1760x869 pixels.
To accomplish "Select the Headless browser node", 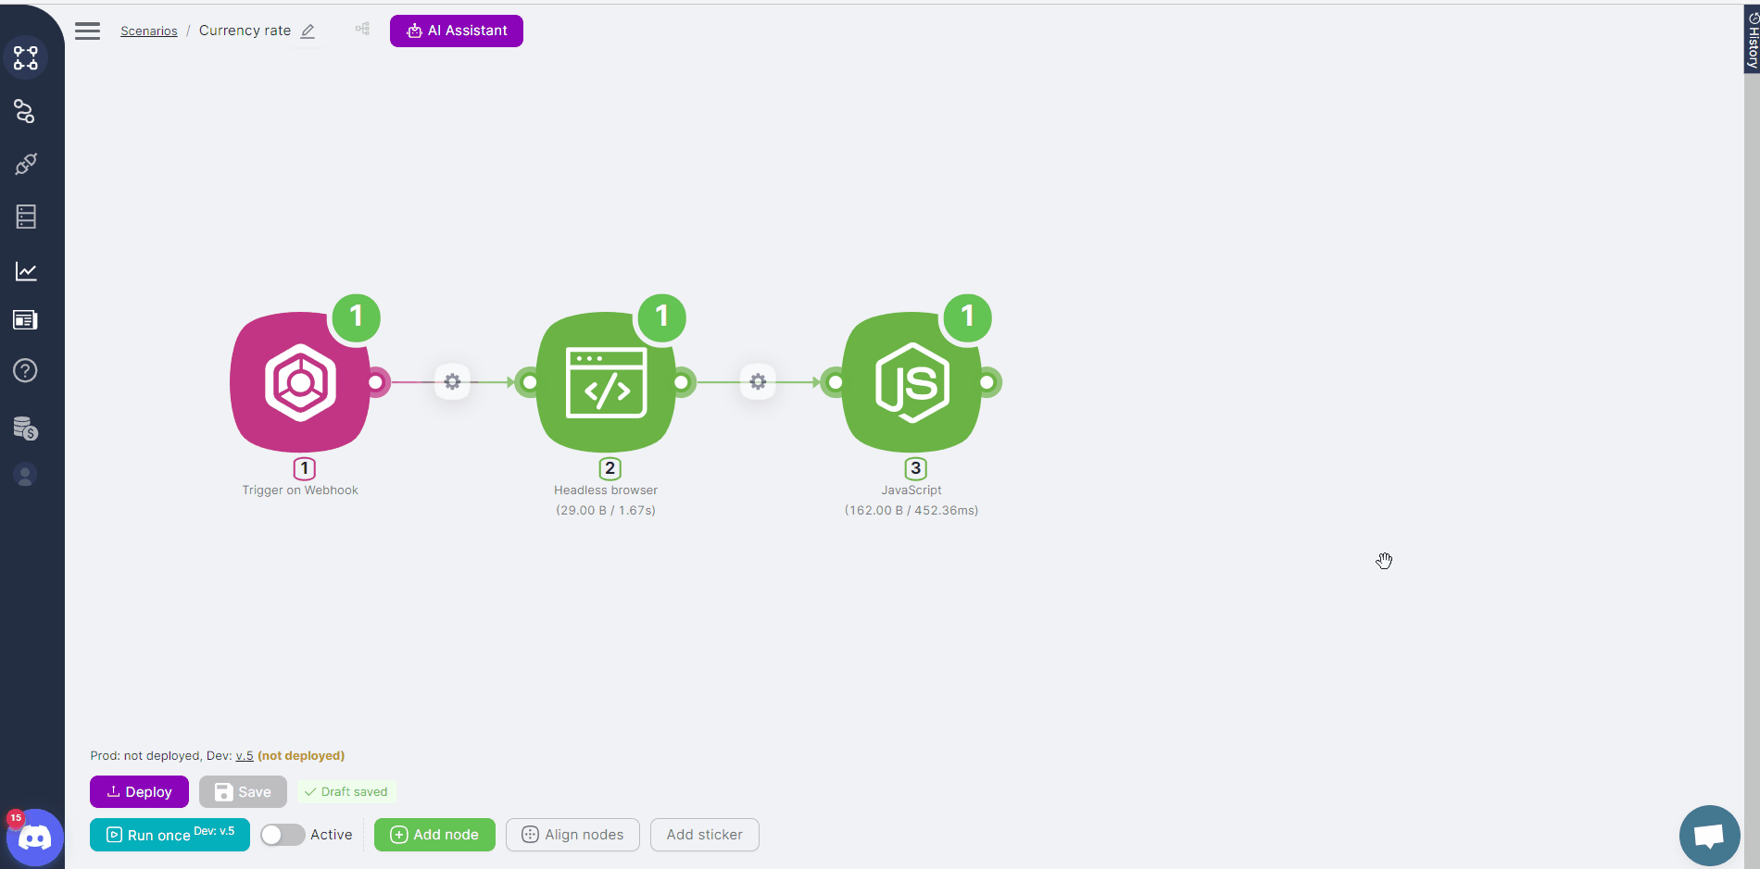I will (x=606, y=381).
